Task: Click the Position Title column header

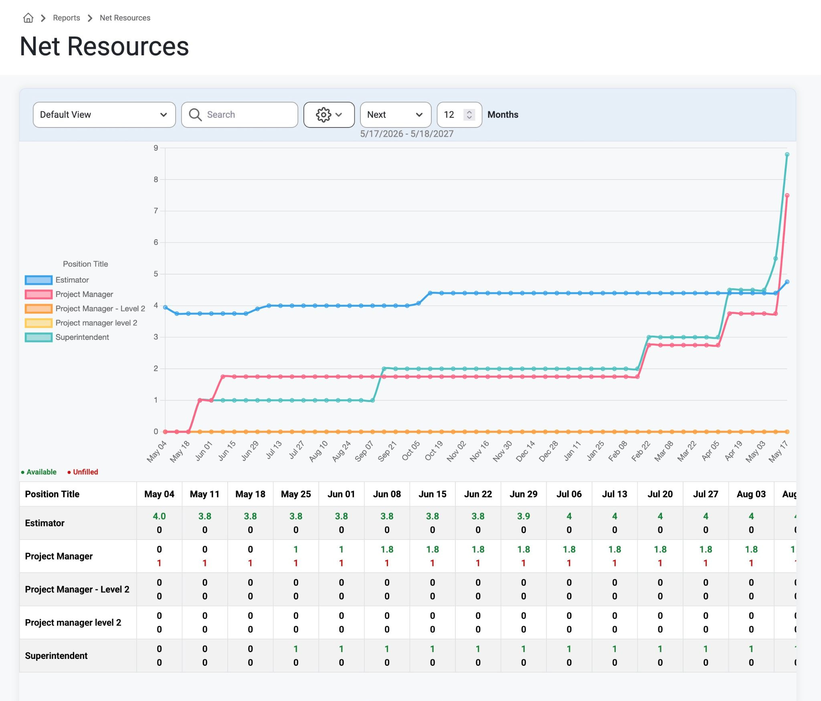Action: point(52,494)
